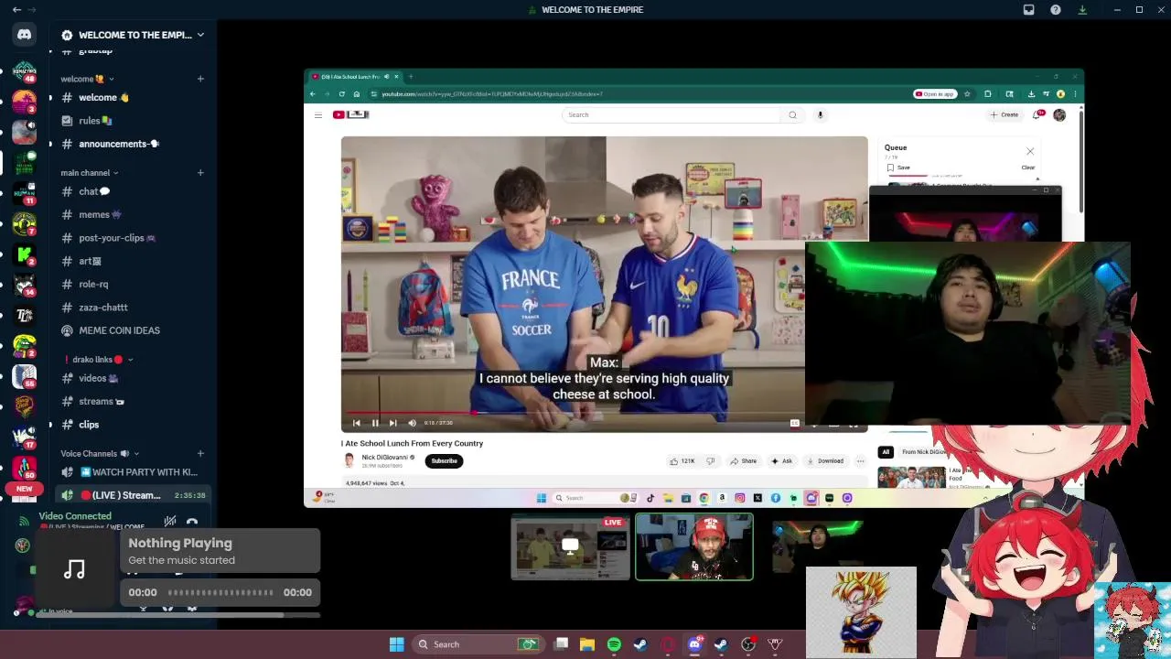This screenshot has width=1171, height=659.
Task: Focus the YouTube search box
Action: coord(672,115)
